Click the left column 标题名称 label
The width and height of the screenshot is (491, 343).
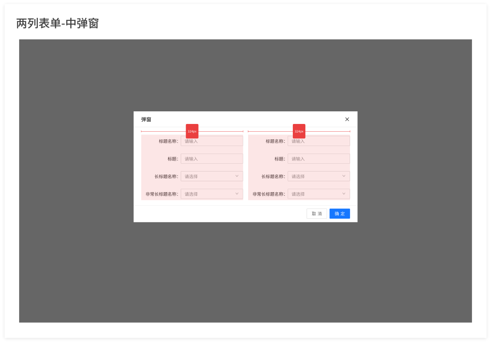click(x=168, y=141)
